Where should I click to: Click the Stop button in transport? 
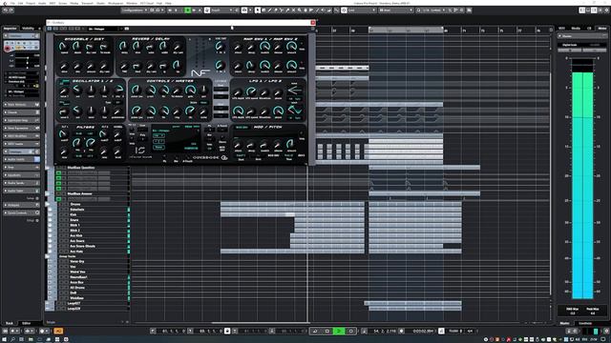pyautogui.click(x=327, y=331)
